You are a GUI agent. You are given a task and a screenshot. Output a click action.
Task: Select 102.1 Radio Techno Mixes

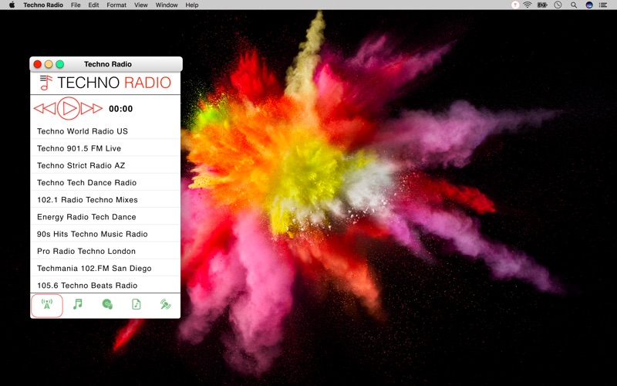click(x=106, y=200)
